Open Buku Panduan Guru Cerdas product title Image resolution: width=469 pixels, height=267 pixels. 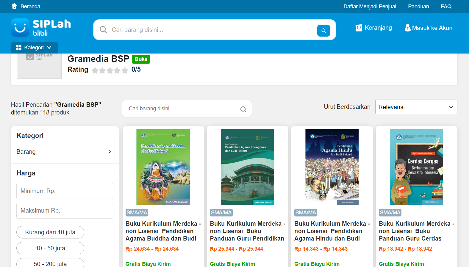[x=417, y=231]
